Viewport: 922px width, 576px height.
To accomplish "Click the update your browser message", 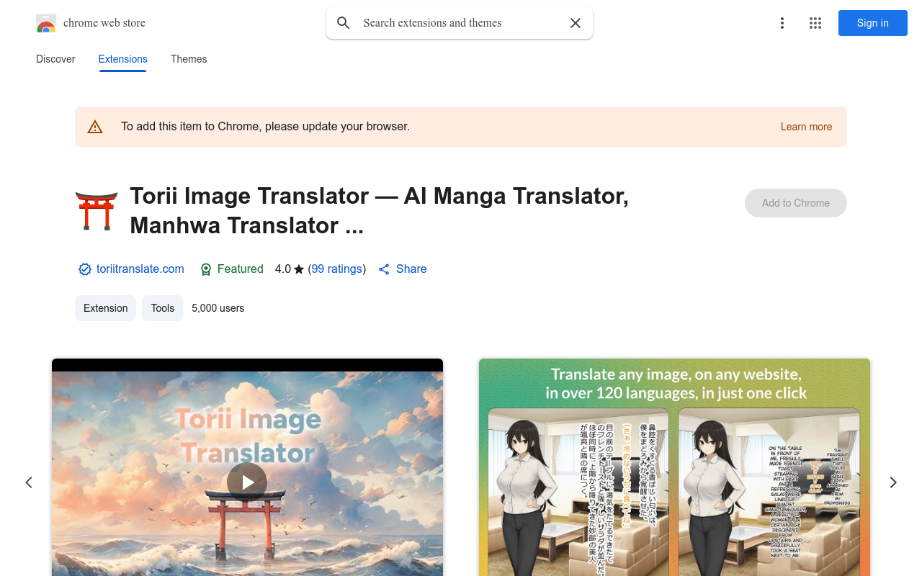I will 265,127.
